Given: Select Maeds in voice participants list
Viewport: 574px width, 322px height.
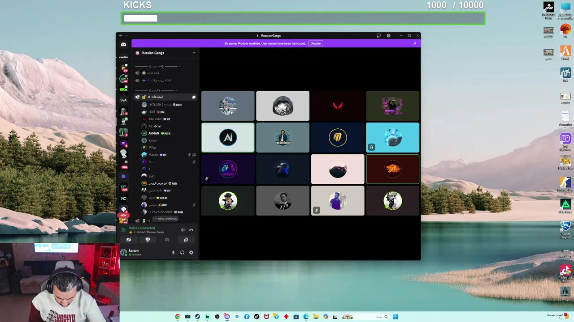Looking at the screenshot, I should pos(169,155).
